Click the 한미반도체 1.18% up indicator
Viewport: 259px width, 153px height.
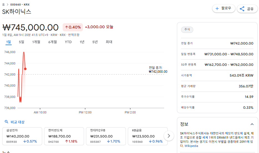(71, 141)
